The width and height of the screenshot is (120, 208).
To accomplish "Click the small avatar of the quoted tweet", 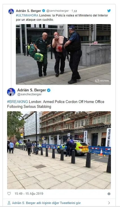I will pos(11,12).
